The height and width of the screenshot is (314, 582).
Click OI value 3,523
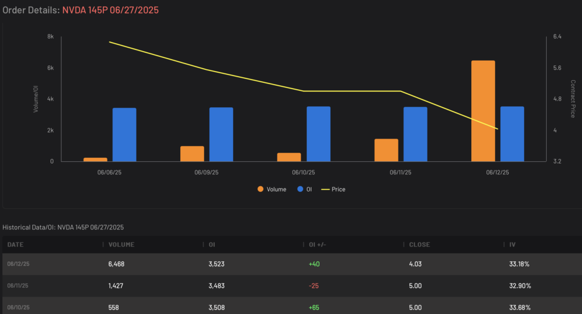[x=217, y=264]
